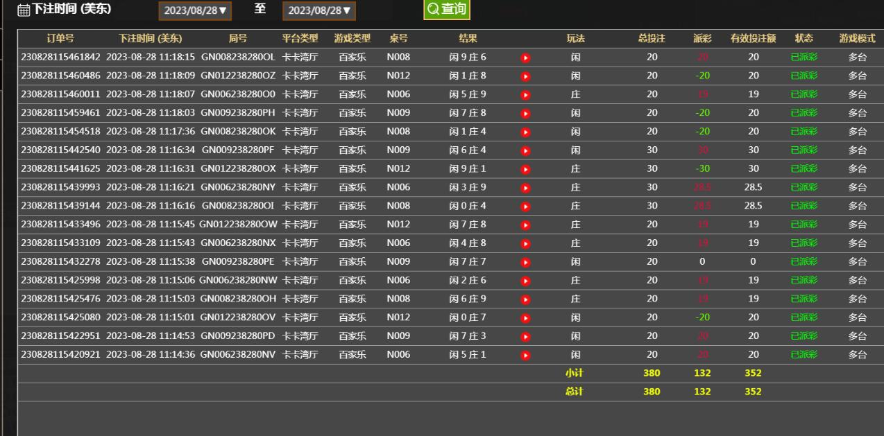This screenshot has width=884, height=436.
Task: Click the 玩法 column header
Action: coord(575,39)
